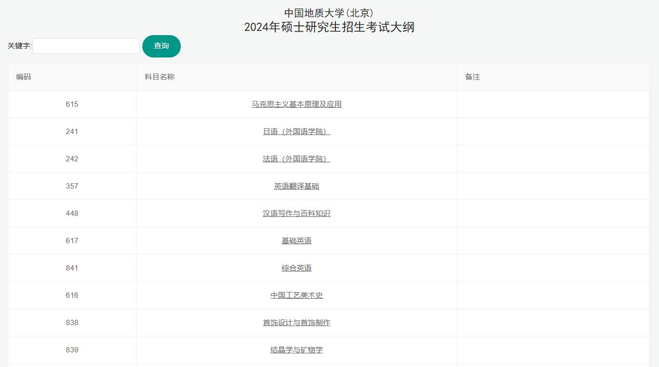This screenshot has height=367, width=659.
Task: Click the 关键字 search input field
Action: click(86, 46)
